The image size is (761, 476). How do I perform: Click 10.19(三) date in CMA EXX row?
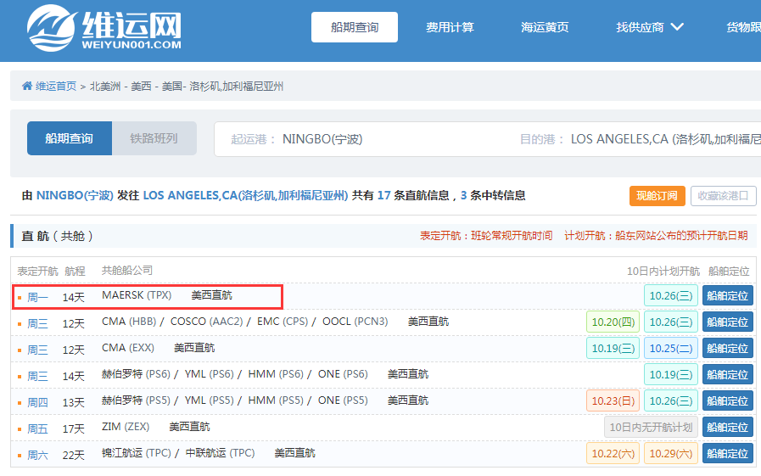tap(612, 349)
